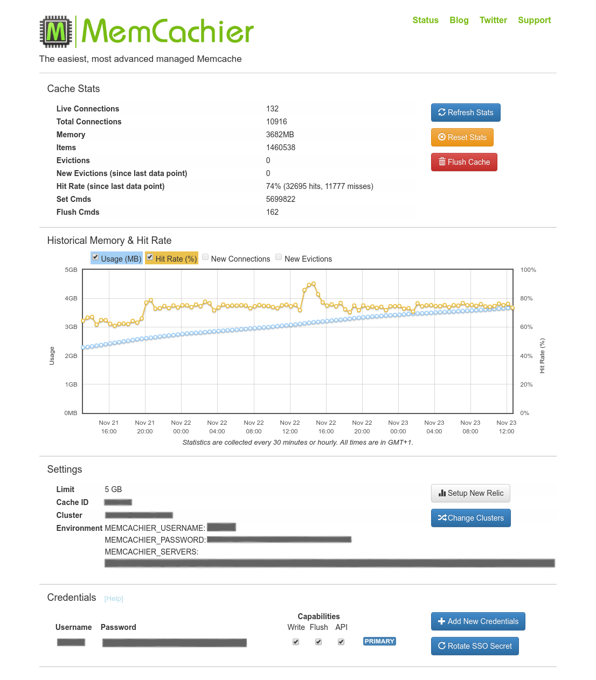Click the refresh icon on Refresh Stats

tap(442, 113)
